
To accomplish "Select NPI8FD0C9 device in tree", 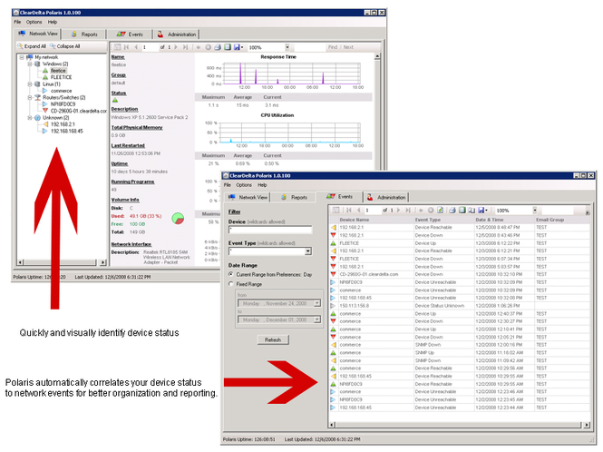I will [x=63, y=104].
